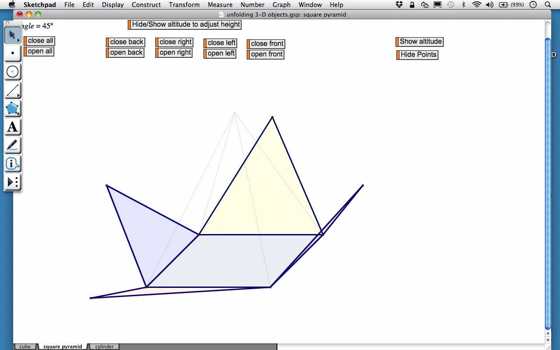Click the open right button
The height and width of the screenshot is (350, 560).
pos(174,52)
